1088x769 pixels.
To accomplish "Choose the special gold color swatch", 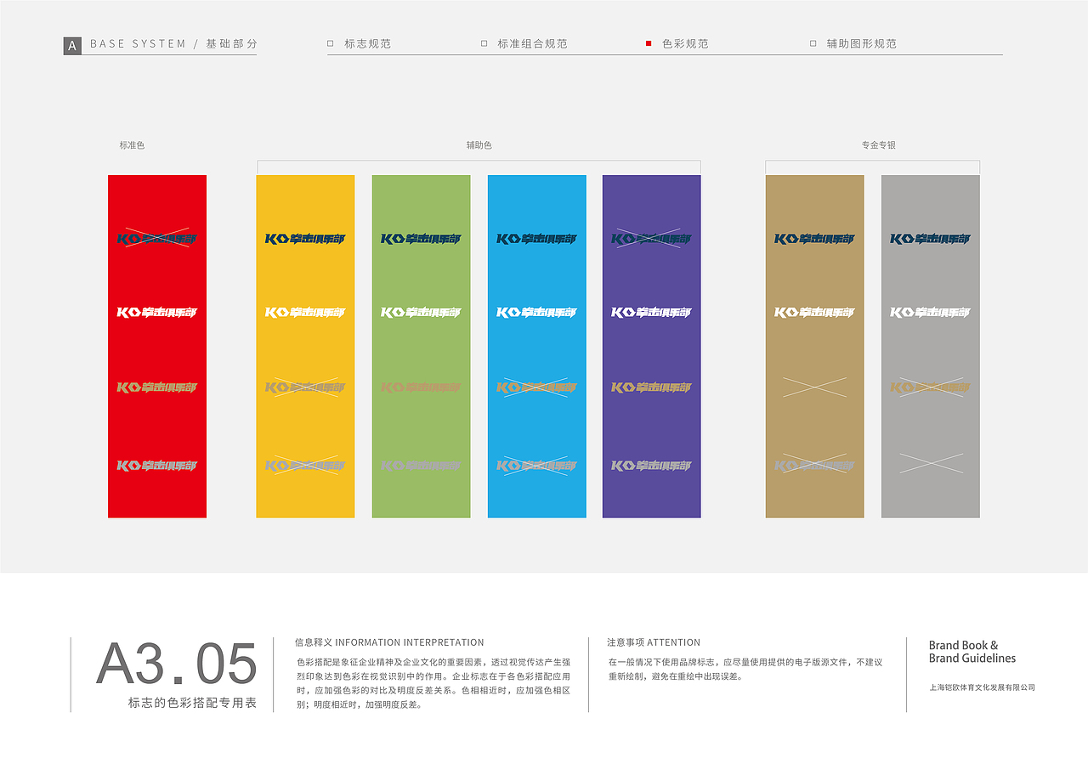I will point(814,346).
